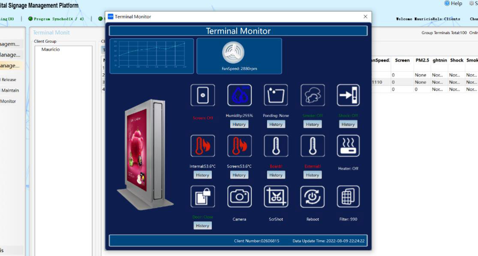
Task: Open the Monitor item in left sidebar
Action: pyautogui.click(x=8, y=101)
